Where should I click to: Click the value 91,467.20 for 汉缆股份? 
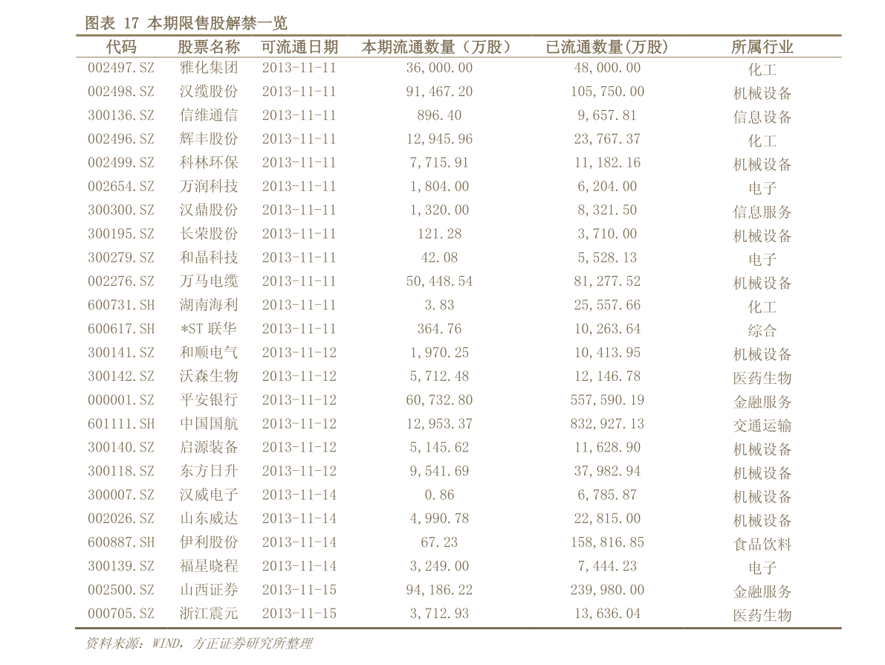439,91
